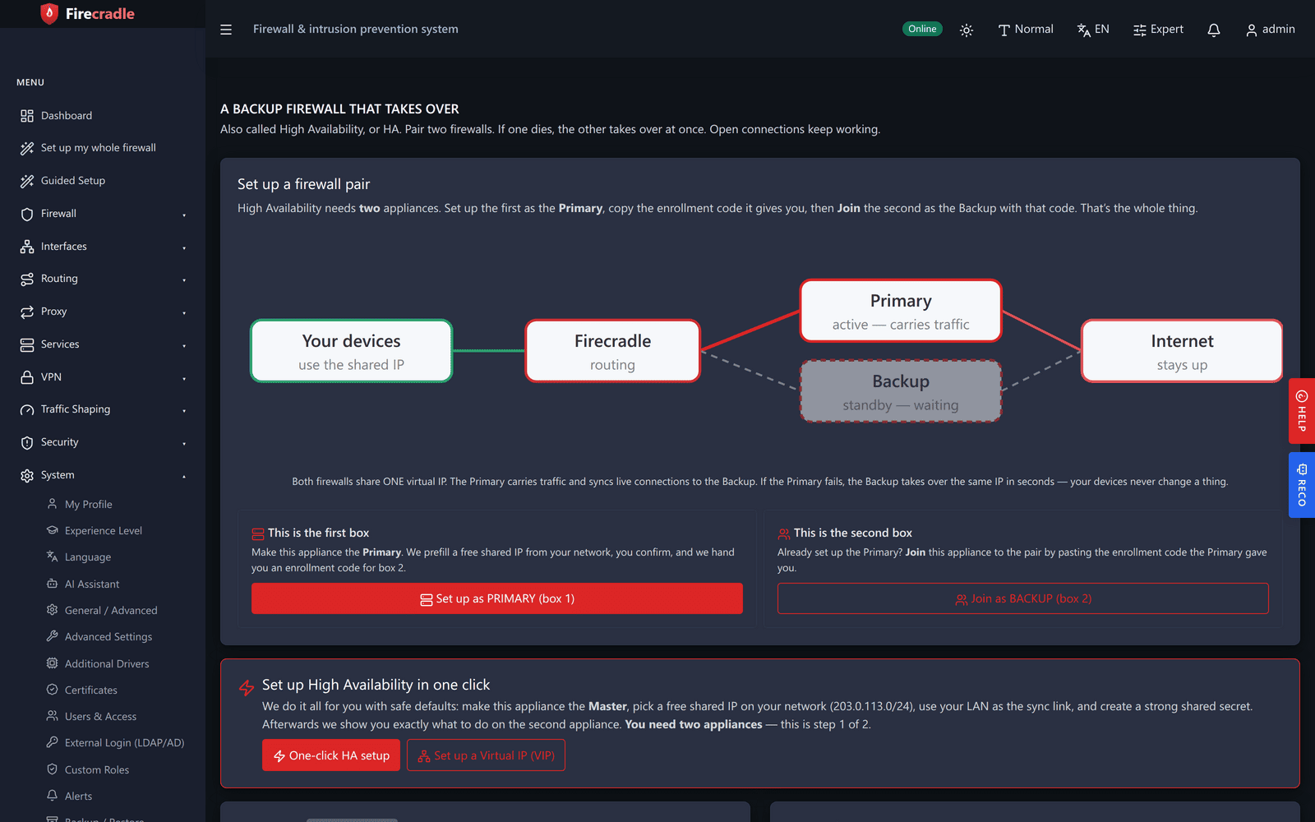Click the Experience Level graduation cap icon

click(52, 530)
